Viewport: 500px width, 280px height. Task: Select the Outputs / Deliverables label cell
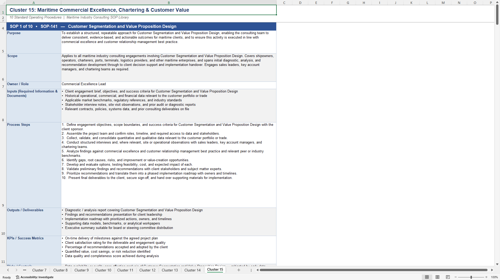pyautogui.click(x=34, y=222)
